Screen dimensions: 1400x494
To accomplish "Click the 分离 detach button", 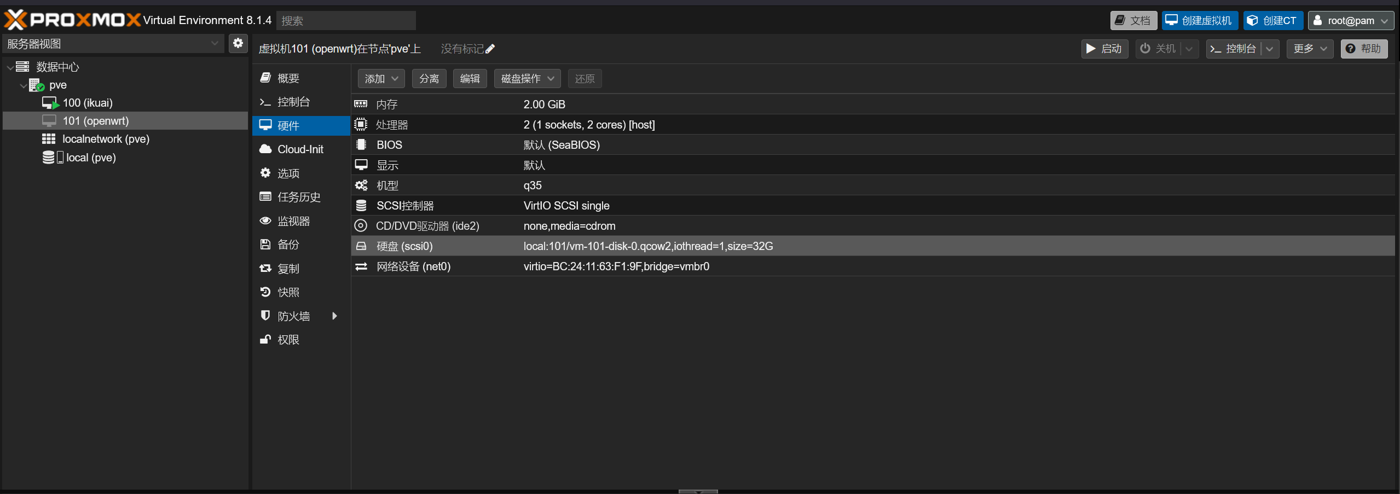I will pos(429,78).
